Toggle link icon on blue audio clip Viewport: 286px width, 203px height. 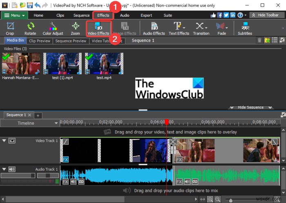pyautogui.click(x=81, y=181)
